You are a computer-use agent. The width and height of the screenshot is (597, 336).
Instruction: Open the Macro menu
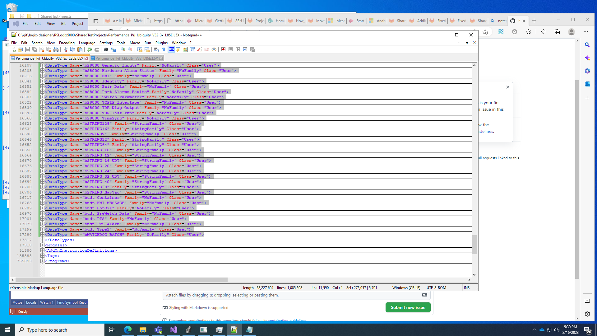pyautogui.click(x=135, y=43)
